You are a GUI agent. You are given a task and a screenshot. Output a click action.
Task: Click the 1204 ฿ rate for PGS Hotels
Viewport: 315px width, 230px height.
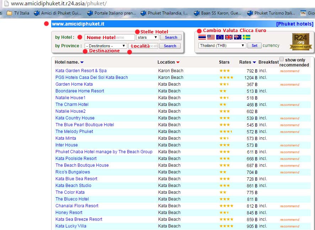[x=251, y=77]
